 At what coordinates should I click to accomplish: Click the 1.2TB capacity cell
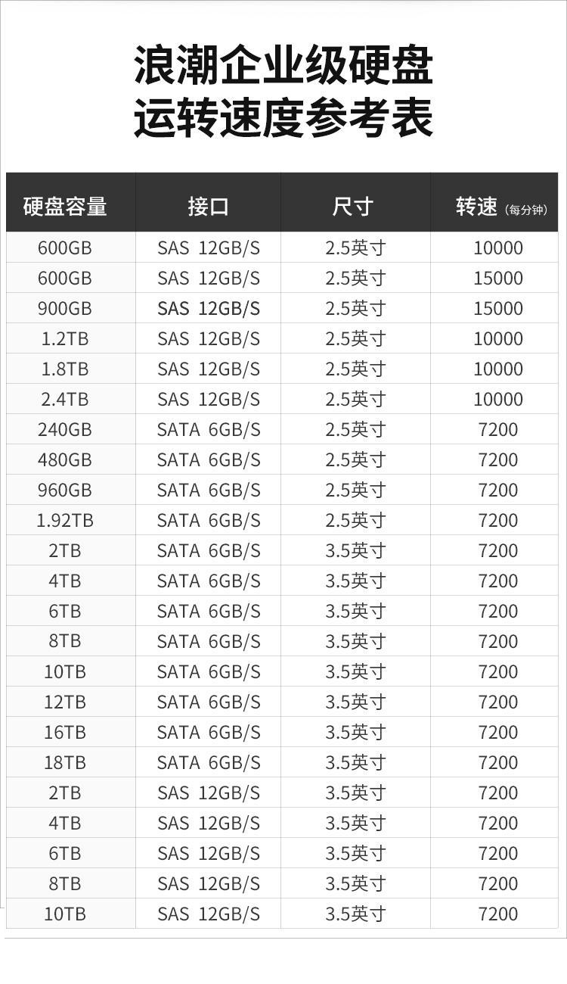point(65,338)
